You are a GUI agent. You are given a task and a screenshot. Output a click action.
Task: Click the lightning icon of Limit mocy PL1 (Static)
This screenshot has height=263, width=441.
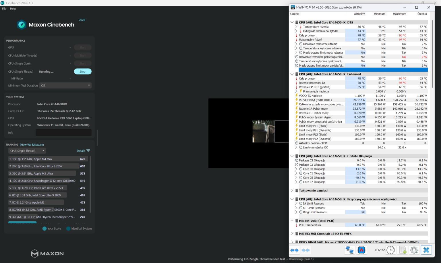297,126
